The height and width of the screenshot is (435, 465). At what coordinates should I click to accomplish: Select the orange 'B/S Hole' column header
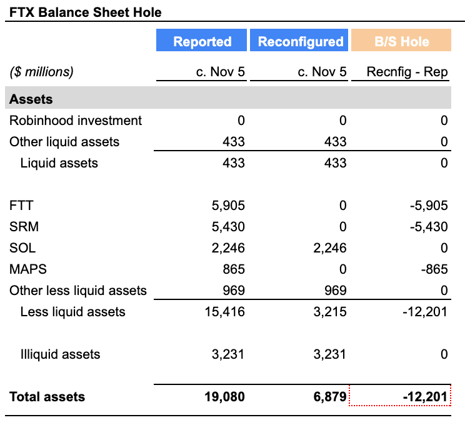[401, 40]
